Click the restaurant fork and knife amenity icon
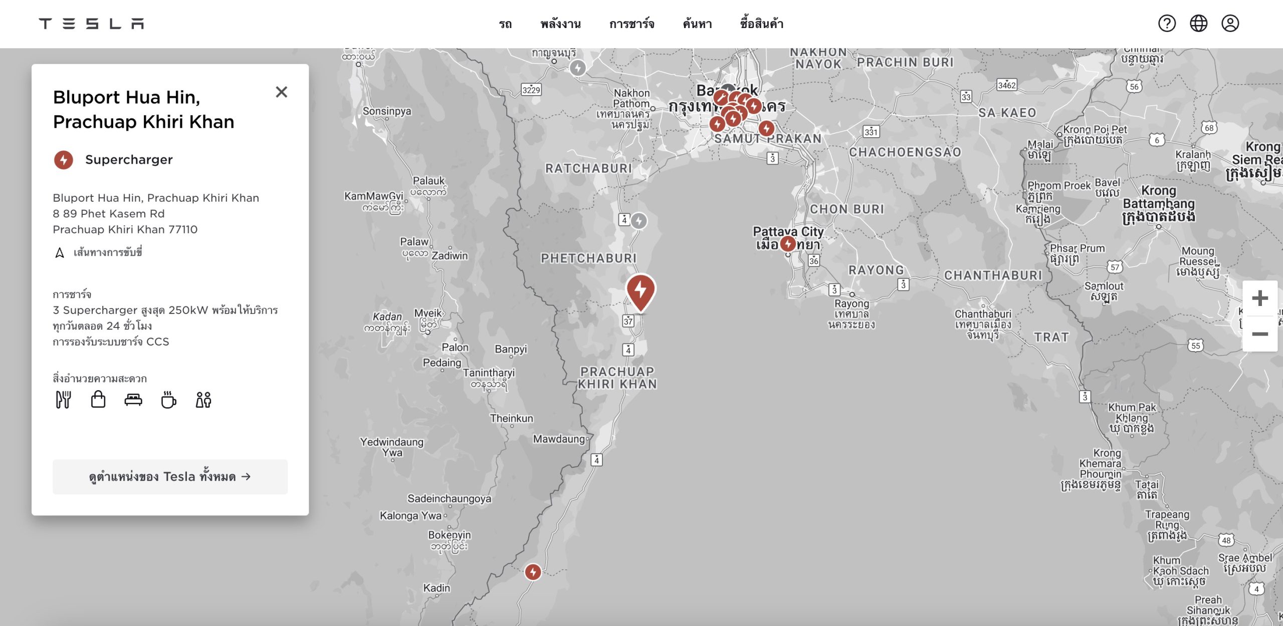The height and width of the screenshot is (626, 1283). [x=63, y=400]
